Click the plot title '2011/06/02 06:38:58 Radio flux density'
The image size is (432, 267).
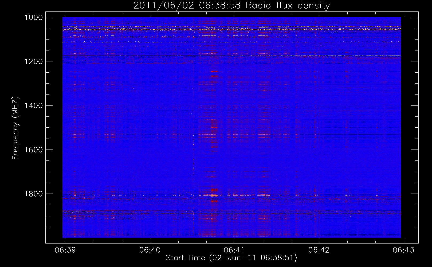click(x=231, y=6)
